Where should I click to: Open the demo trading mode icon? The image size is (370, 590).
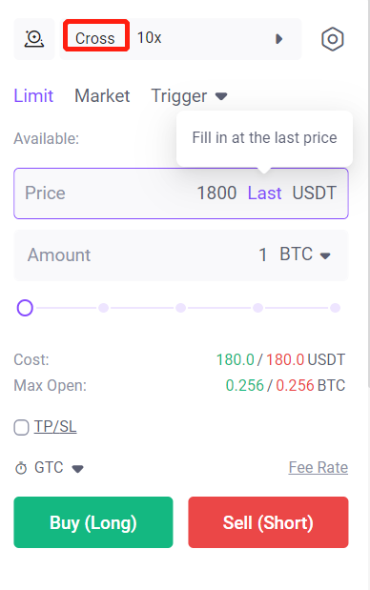(34, 39)
